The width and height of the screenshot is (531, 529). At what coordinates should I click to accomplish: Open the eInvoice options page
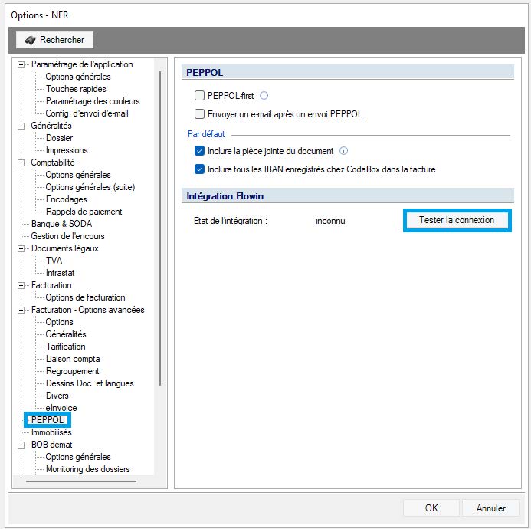(61, 408)
